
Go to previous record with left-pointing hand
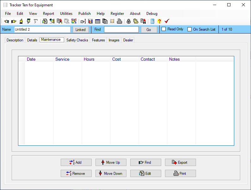[7, 21]
